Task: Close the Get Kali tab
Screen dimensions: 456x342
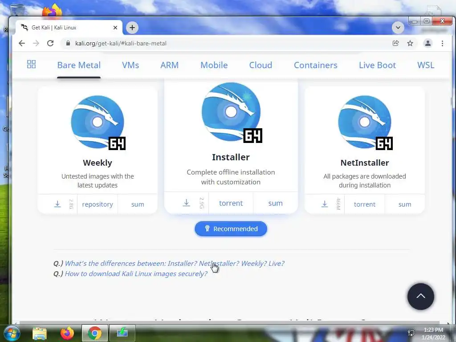Action: 115,28
